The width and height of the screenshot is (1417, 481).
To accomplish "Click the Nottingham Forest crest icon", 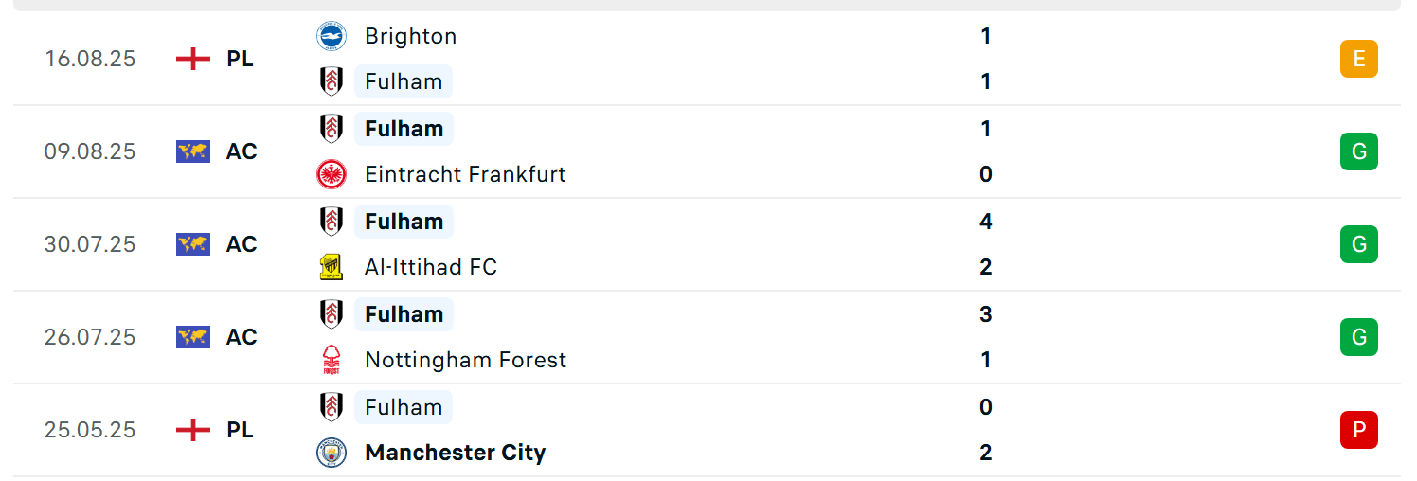I will pos(332,360).
